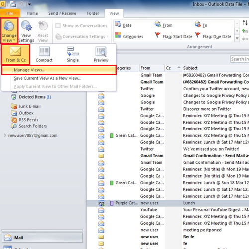249x249 pixels.
Task: Switch to the Folder tab
Action: coord(93,13)
